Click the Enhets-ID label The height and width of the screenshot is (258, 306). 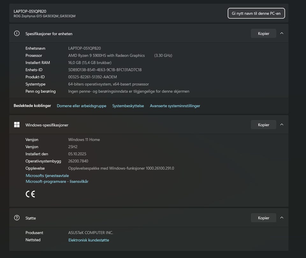(x=34, y=70)
